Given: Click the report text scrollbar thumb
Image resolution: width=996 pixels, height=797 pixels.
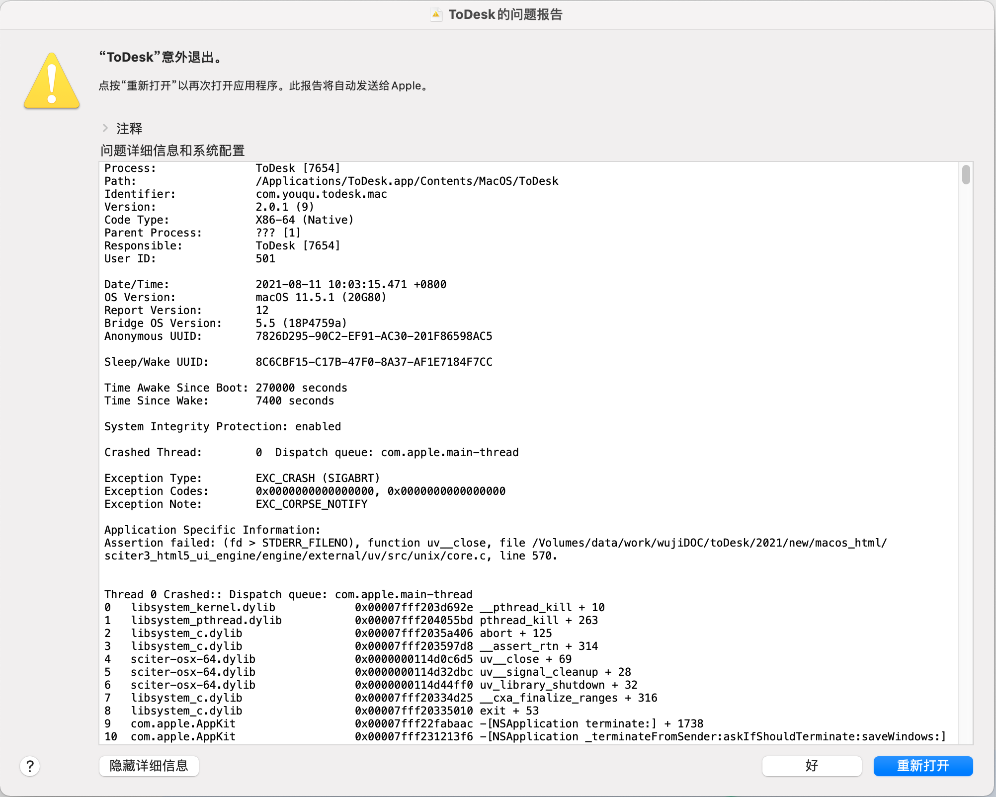Looking at the screenshot, I should tap(966, 175).
